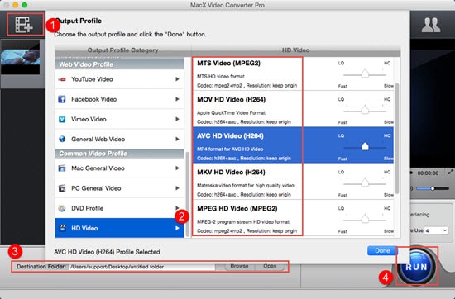Expand Facebook Video submenu arrow
The image size is (455, 299).
(x=177, y=99)
